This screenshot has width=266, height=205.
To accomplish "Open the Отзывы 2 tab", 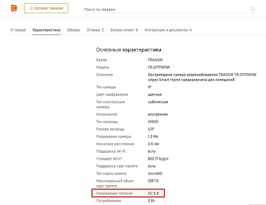I will (95, 30).
